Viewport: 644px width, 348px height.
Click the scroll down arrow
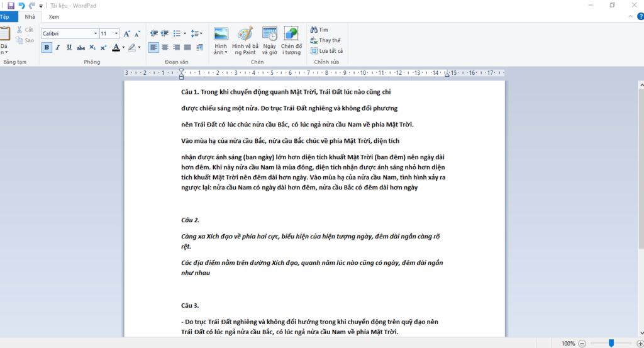pos(641,333)
